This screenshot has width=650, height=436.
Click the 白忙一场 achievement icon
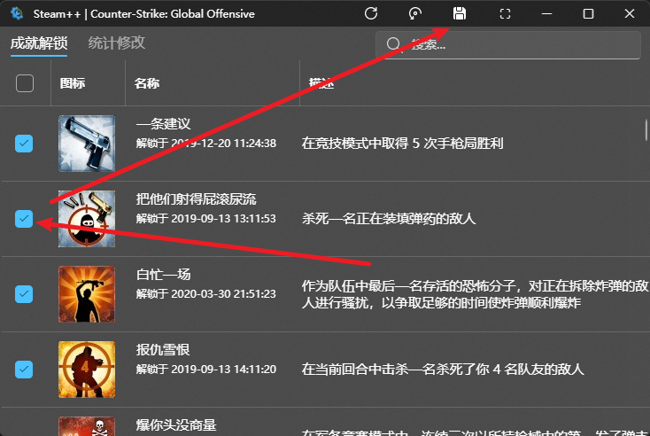87,294
